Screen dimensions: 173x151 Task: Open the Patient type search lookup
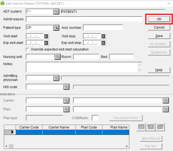click(x=56, y=27)
